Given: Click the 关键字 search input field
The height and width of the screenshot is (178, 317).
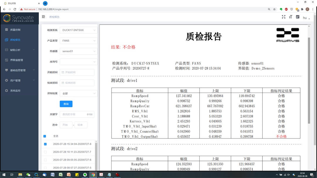Looking at the screenshot, I should click(x=73, y=114).
